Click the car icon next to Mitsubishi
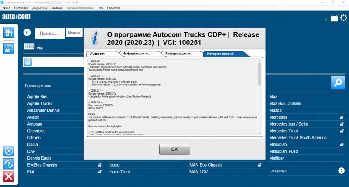The height and width of the screenshot is (187, 349). 342,144
